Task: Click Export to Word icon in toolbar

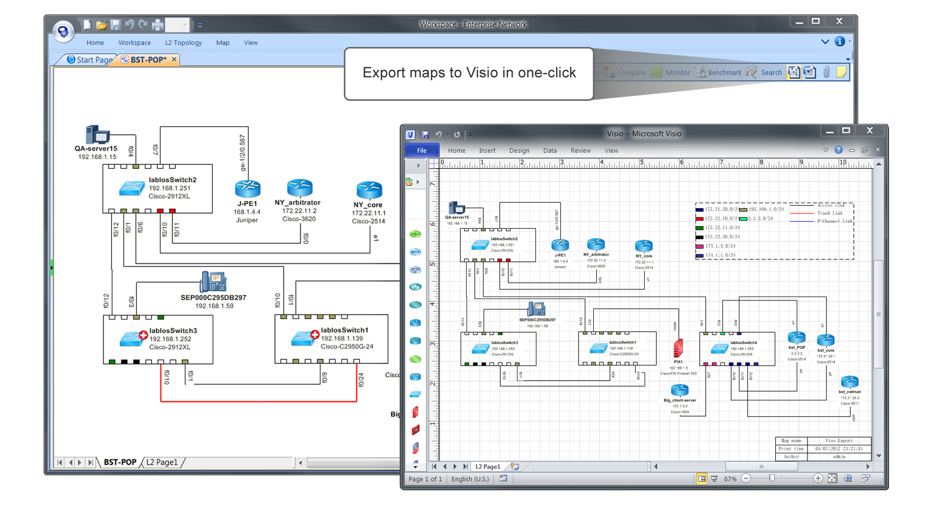Action: pyautogui.click(x=810, y=72)
